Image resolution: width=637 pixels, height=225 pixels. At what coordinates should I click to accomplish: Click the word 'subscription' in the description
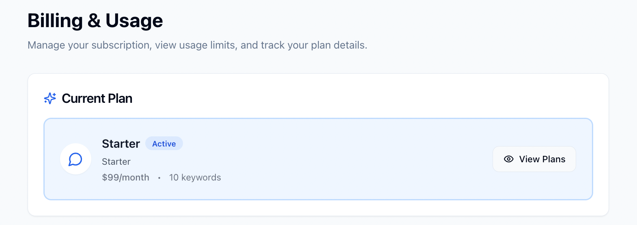click(x=121, y=45)
